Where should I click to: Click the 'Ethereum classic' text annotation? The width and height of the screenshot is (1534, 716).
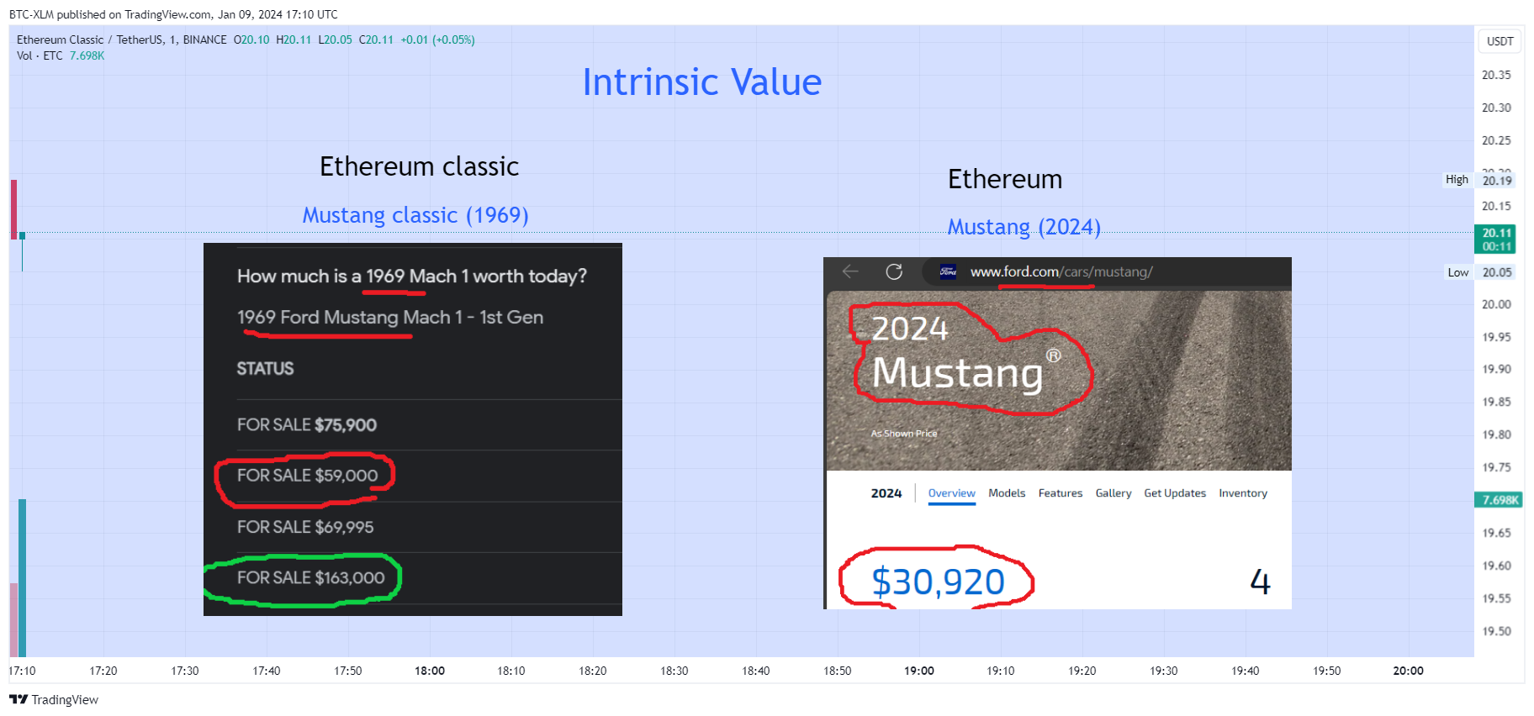419,166
